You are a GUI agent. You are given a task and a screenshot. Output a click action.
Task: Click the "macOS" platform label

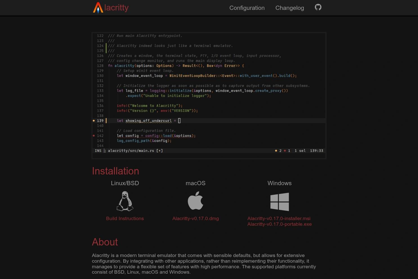tap(196, 183)
